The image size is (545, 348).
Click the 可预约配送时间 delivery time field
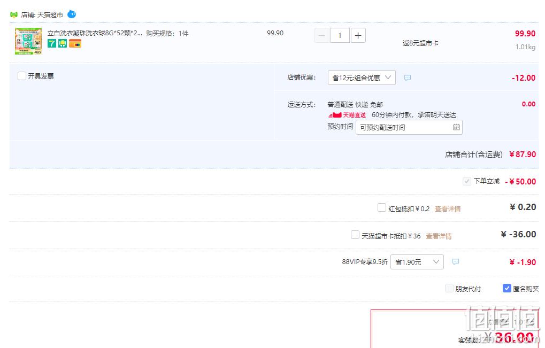pyautogui.click(x=409, y=127)
